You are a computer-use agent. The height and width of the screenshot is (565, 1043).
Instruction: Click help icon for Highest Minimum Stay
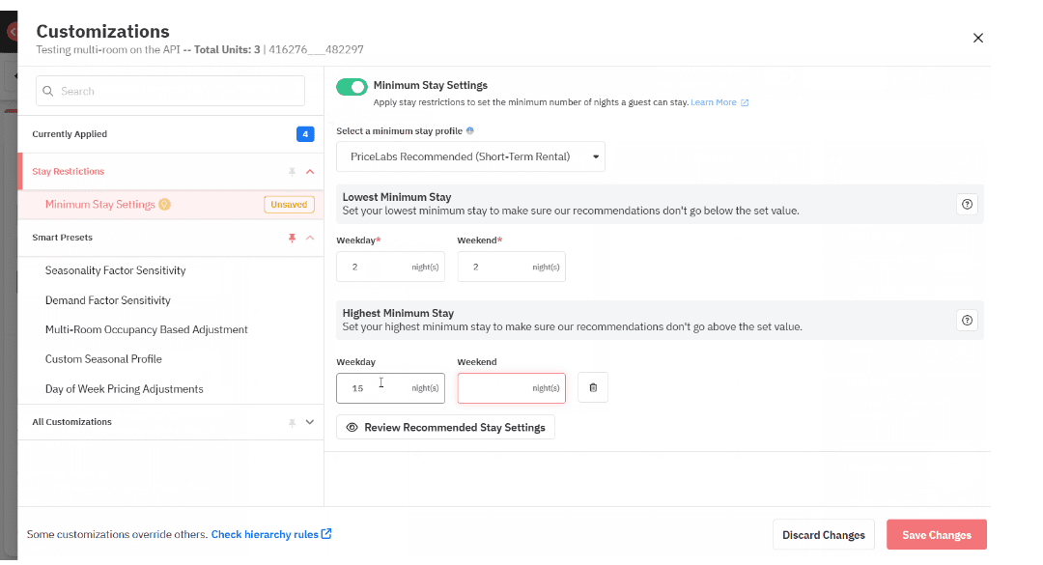point(968,321)
